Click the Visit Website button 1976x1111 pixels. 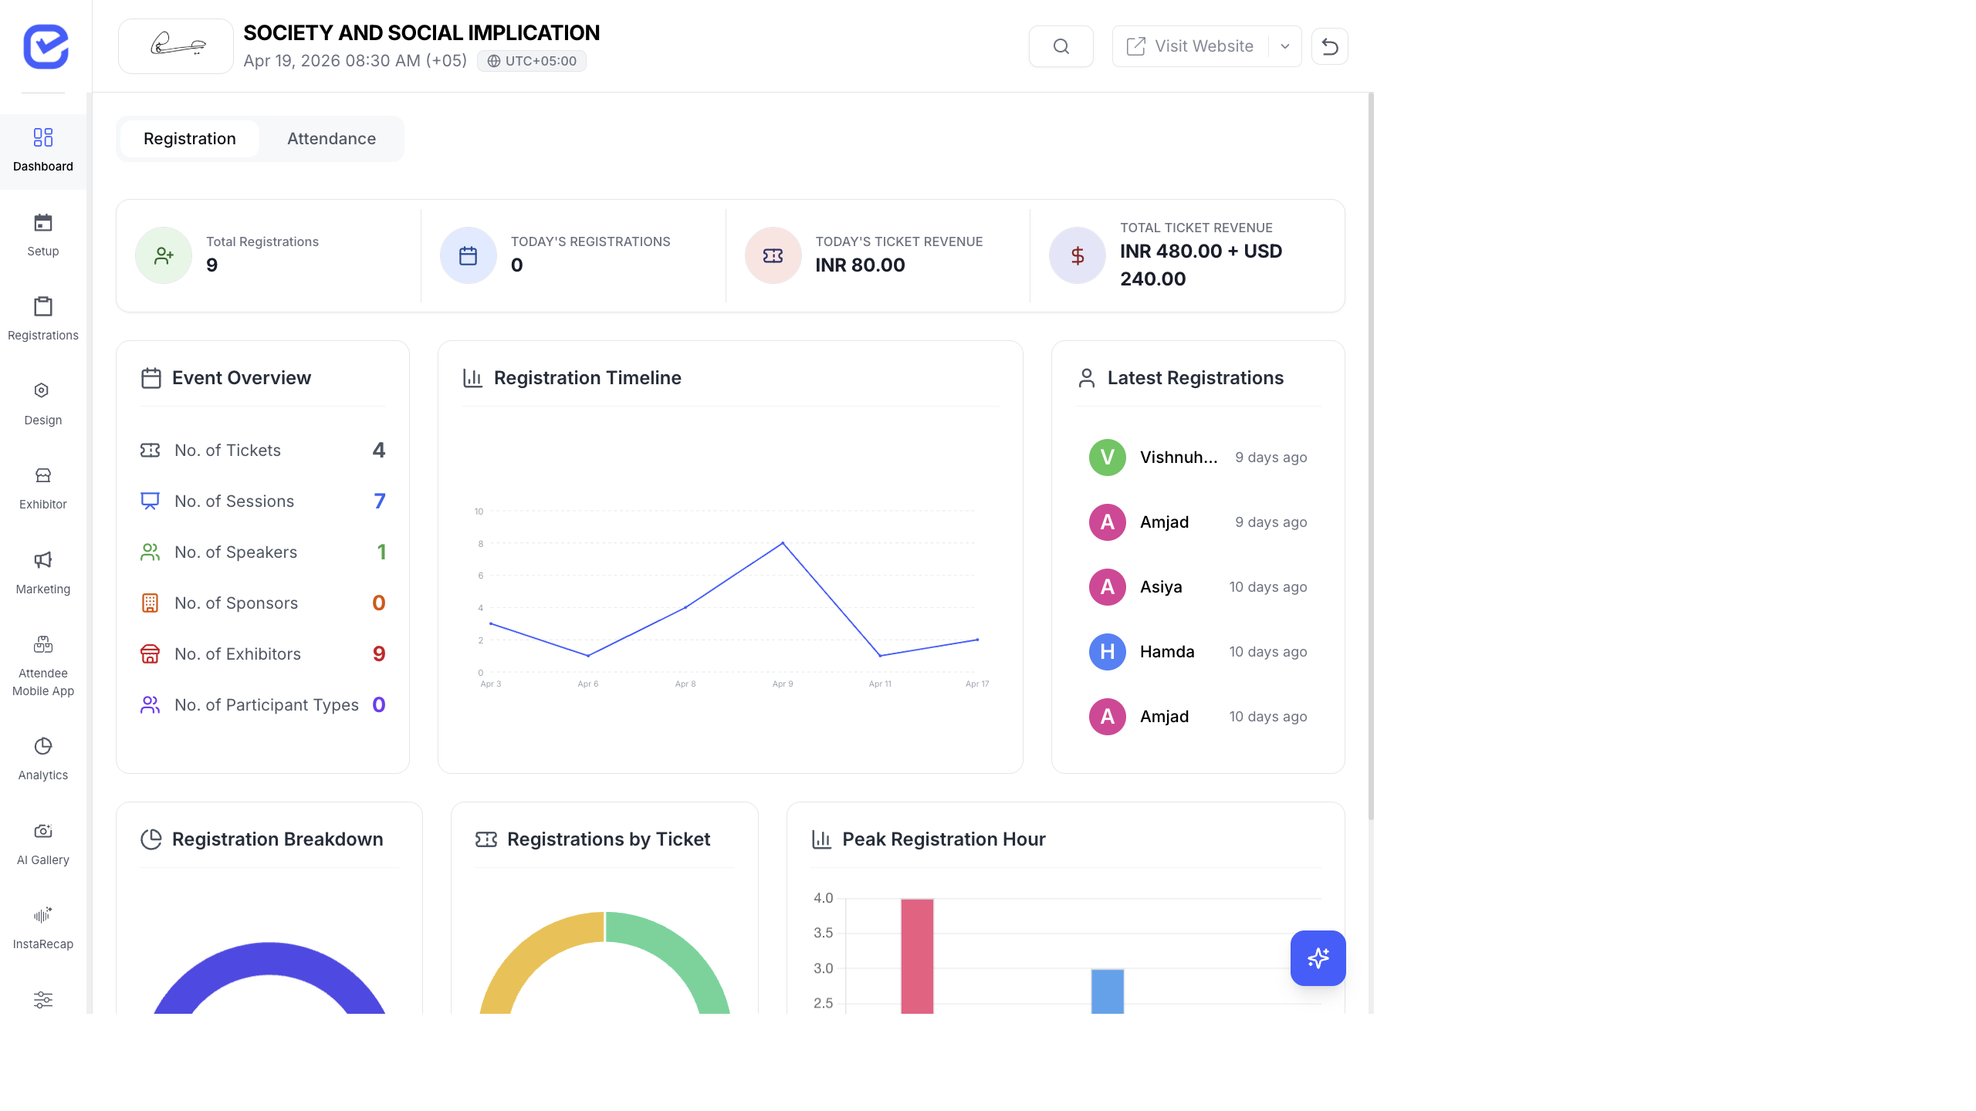[1193, 46]
